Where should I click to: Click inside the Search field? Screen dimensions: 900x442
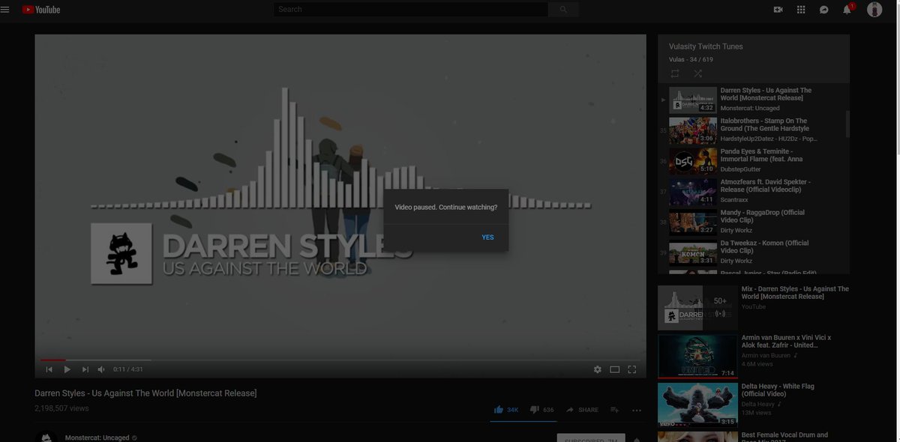[411, 10]
